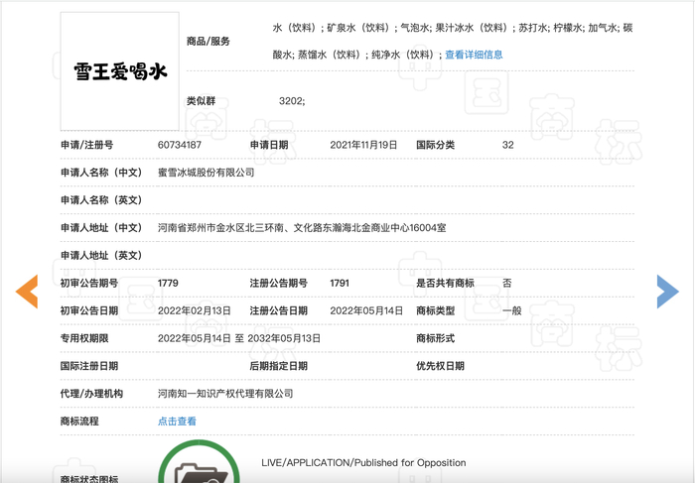Screen dimensions: 695x483
Task: Open the 查看详细信息 link
Action: tap(474, 55)
